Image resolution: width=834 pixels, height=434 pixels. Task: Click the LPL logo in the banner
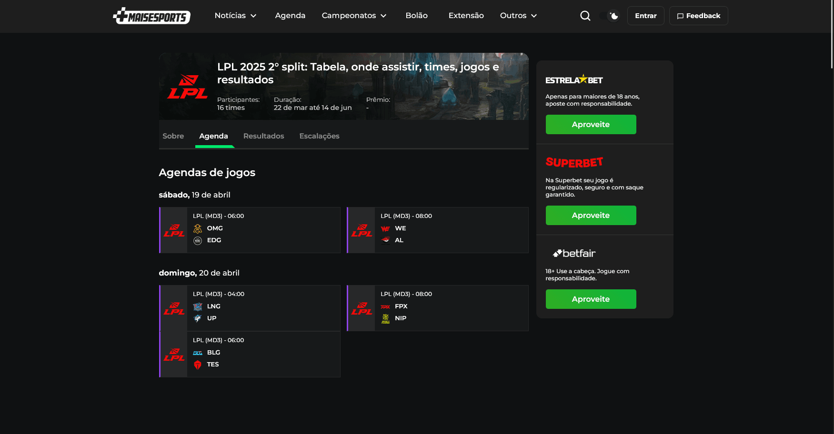coord(187,87)
